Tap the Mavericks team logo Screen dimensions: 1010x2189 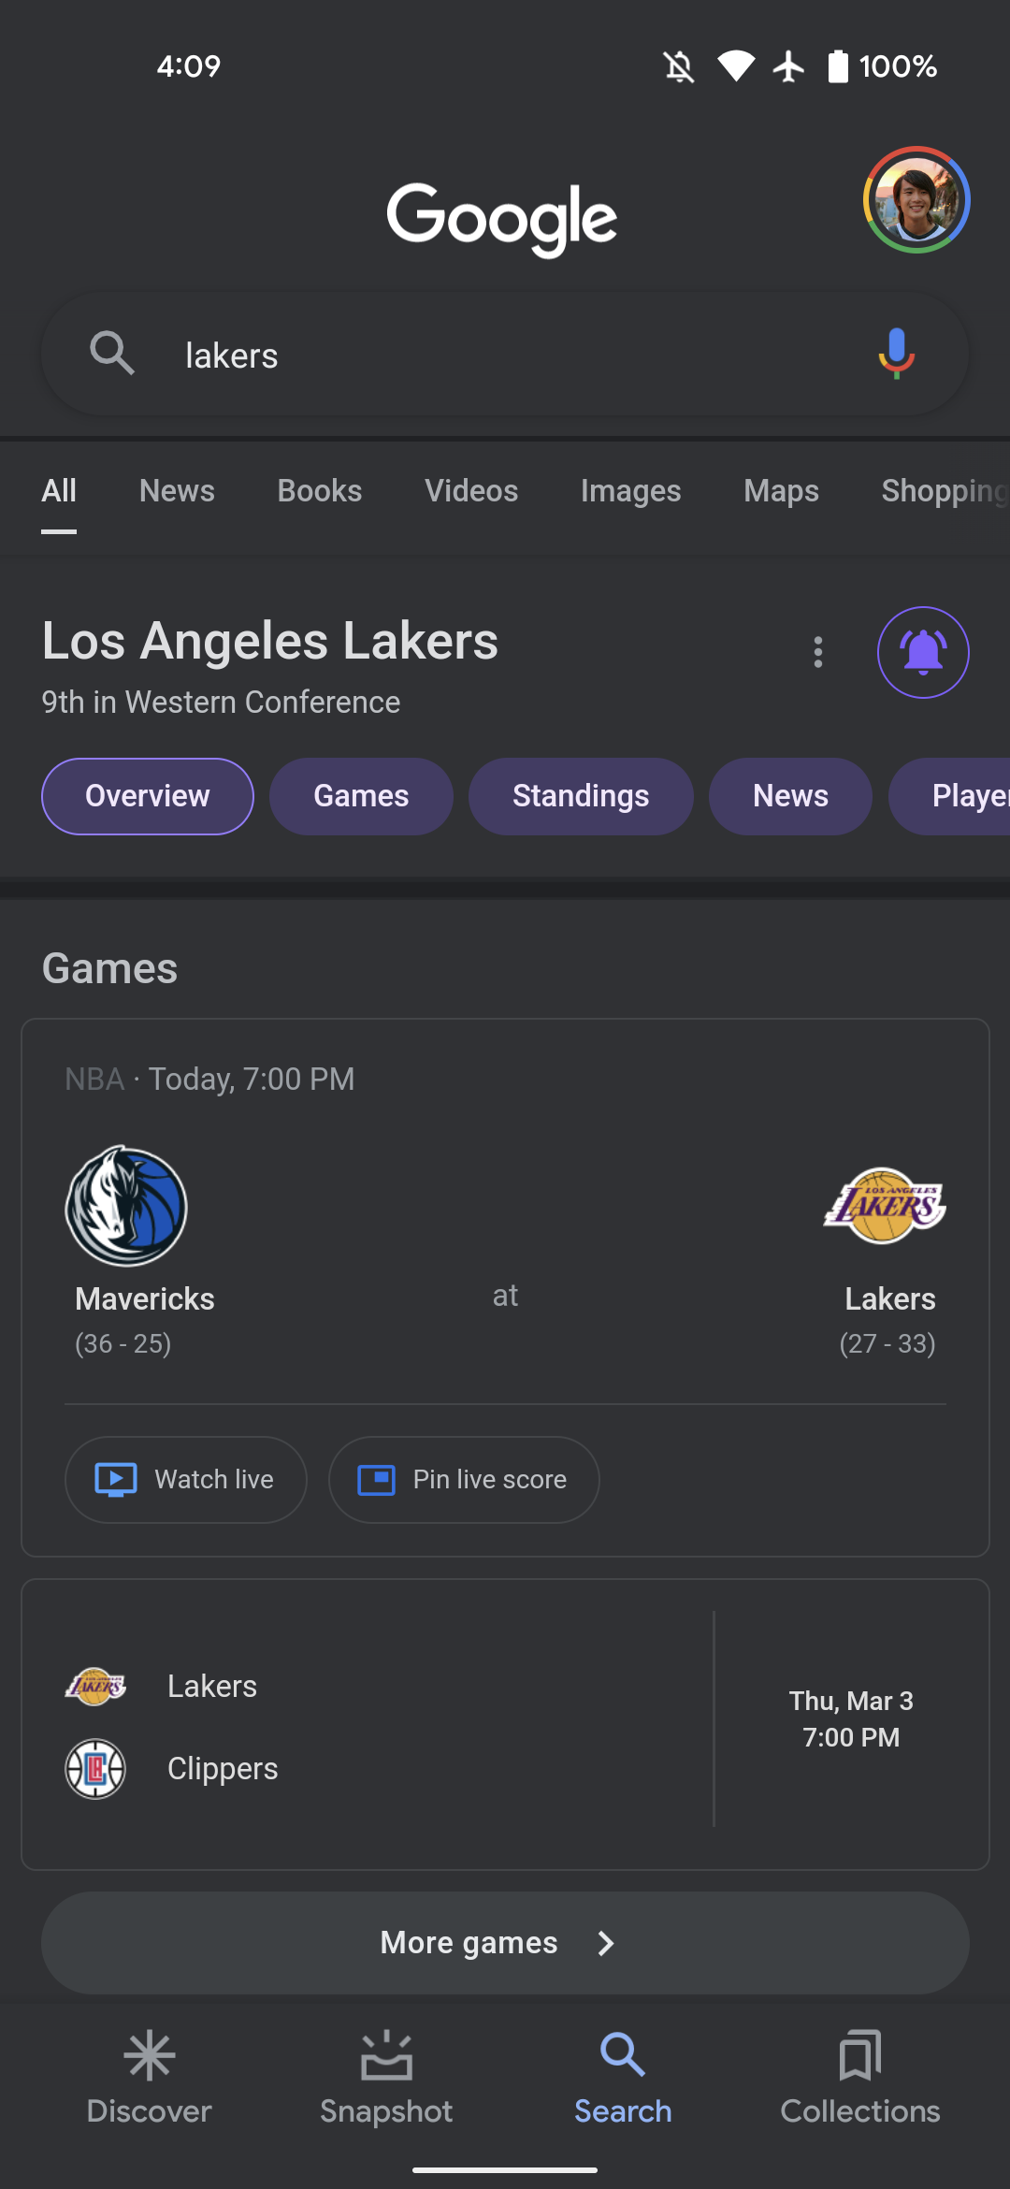pos(126,1206)
